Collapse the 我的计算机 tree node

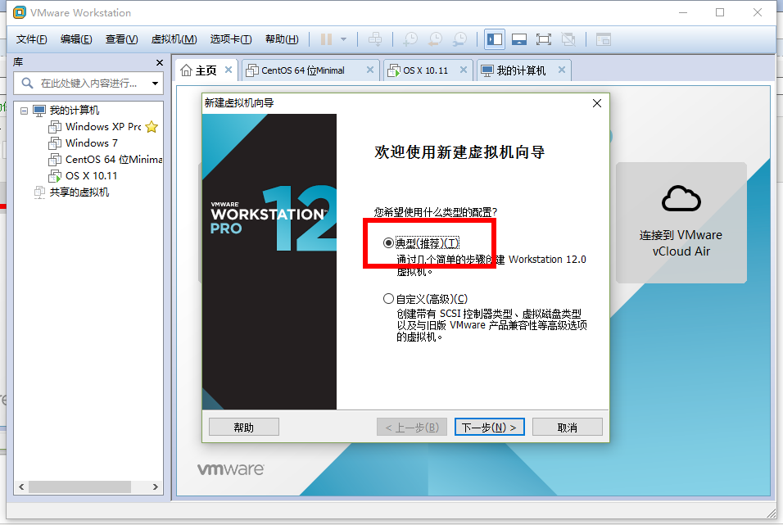(x=24, y=111)
